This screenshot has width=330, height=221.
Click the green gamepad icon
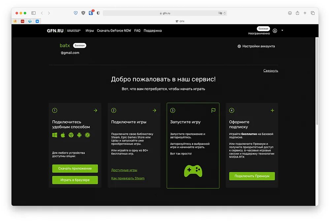[193, 171]
